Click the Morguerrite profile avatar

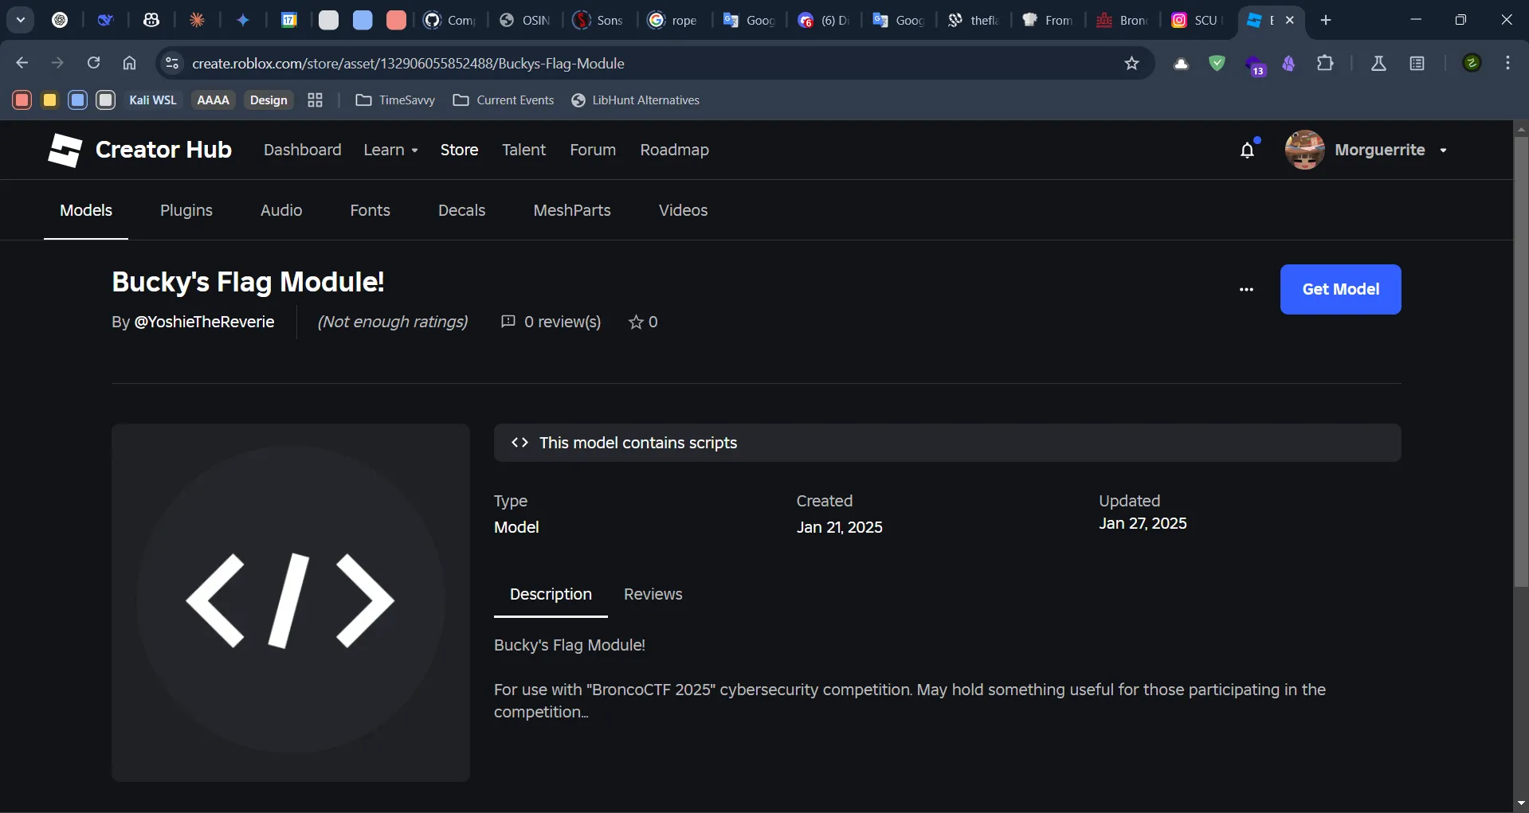1304,150
